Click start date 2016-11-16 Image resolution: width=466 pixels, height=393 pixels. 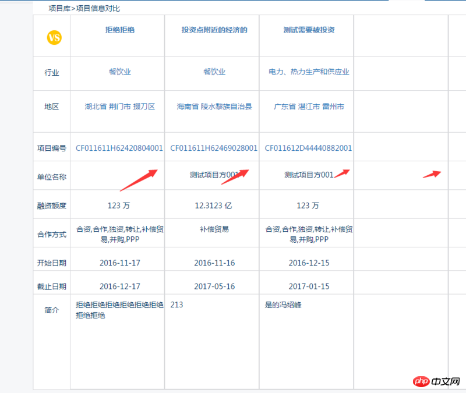point(214,263)
